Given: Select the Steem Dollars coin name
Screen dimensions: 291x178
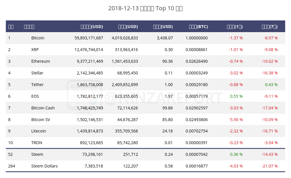Looking at the screenshot, I should coord(44,166).
